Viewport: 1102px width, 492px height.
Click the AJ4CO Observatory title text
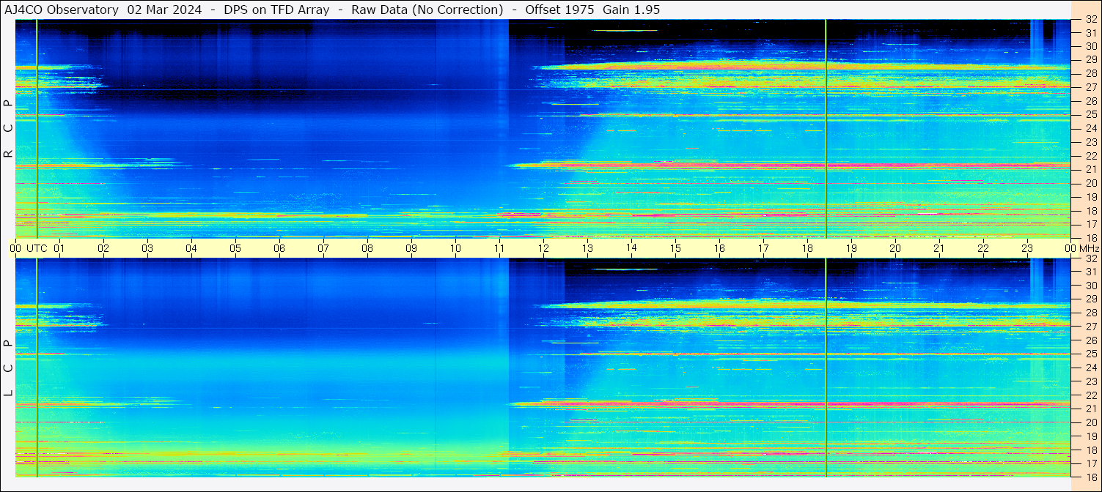click(x=62, y=10)
